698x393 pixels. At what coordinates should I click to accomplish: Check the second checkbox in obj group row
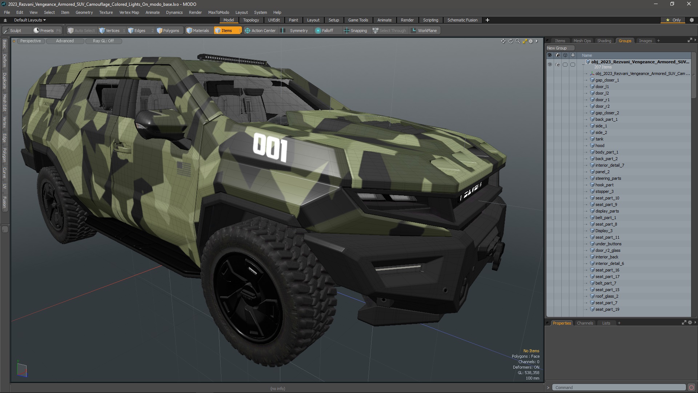pos(573,64)
